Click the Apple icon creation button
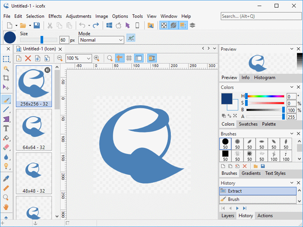303x227 pixels. pyautogui.click(x=119, y=25)
